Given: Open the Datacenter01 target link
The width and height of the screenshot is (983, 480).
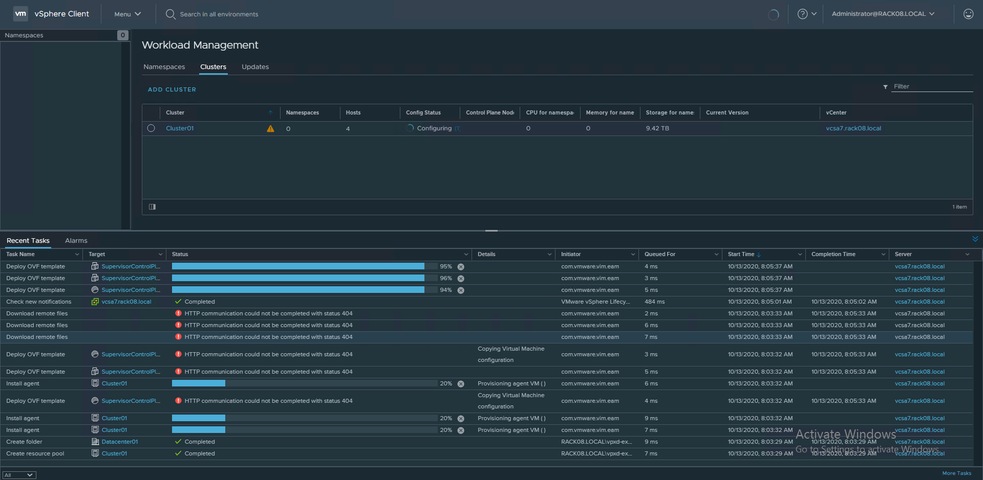Looking at the screenshot, I should click(x=120, y=442).
